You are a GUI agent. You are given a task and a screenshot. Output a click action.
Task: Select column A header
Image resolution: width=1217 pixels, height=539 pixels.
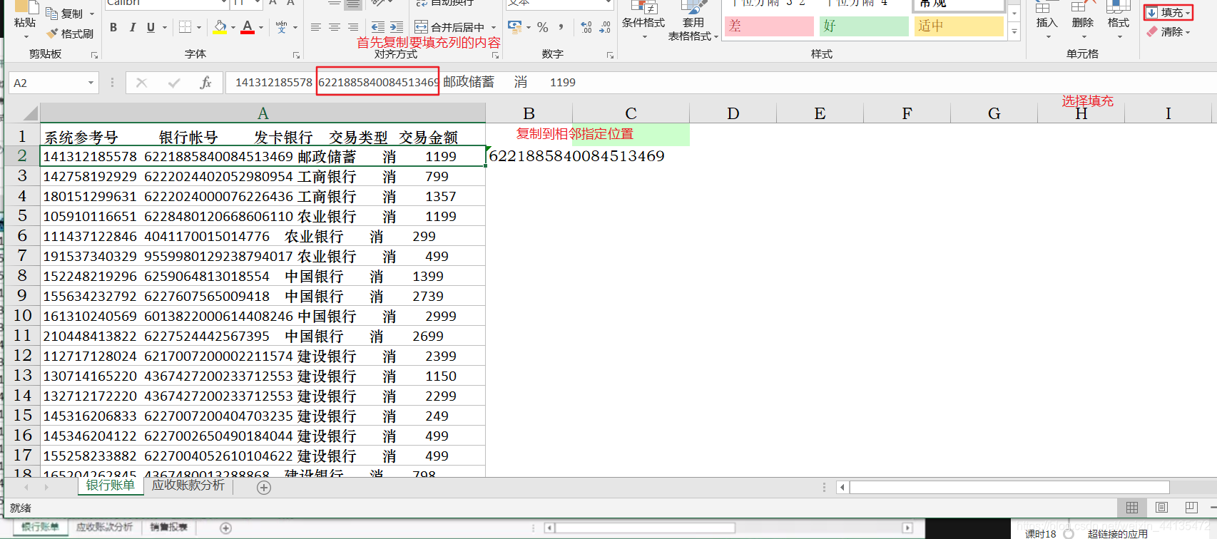(x=263, y=113)
